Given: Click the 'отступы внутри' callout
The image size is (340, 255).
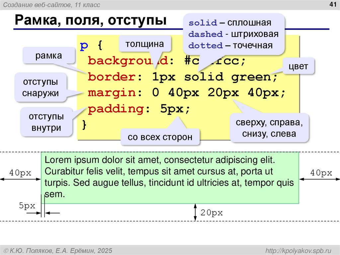Looking at the screenshot, I should [x=46, y=122].
